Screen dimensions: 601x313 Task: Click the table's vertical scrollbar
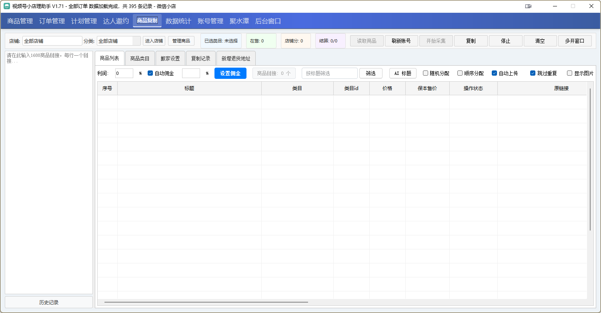click(x=590, y=159)
